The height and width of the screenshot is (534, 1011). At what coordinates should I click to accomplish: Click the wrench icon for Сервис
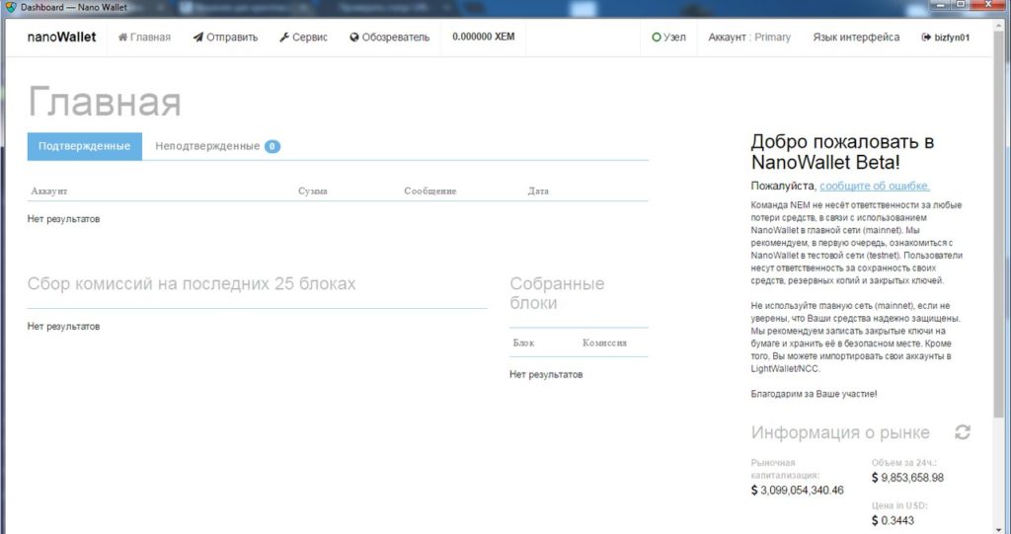point(284,38)
